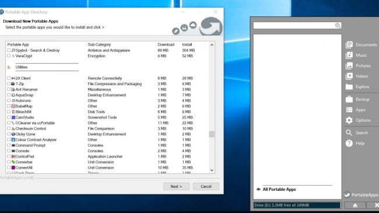This screenshot has width=379, height=213.
Task: Click the Next > button
Action: (x=176, y=186)
